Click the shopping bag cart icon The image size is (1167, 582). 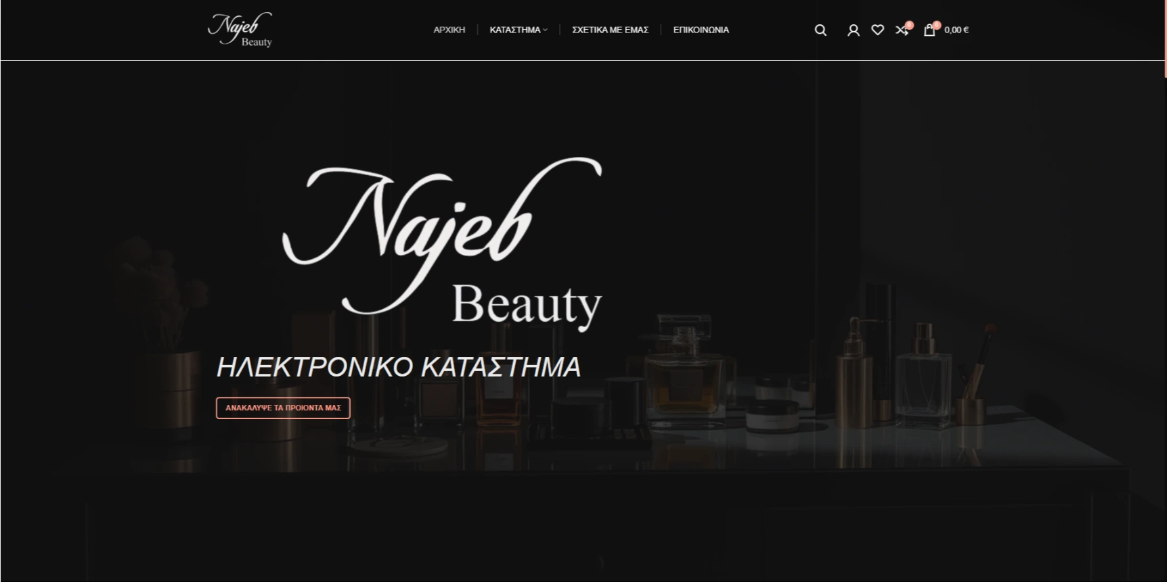click(x=929, y=30)
